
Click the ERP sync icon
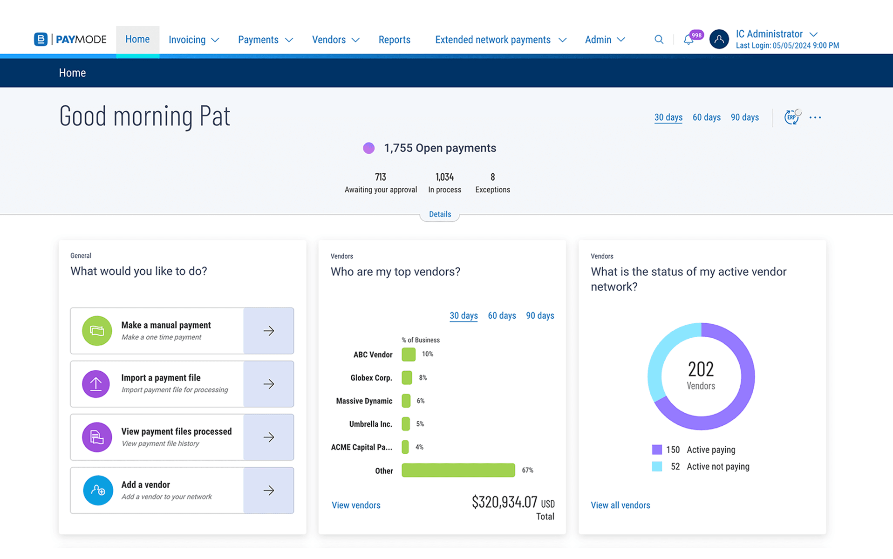pyautogui.click(x=791, y=117)
